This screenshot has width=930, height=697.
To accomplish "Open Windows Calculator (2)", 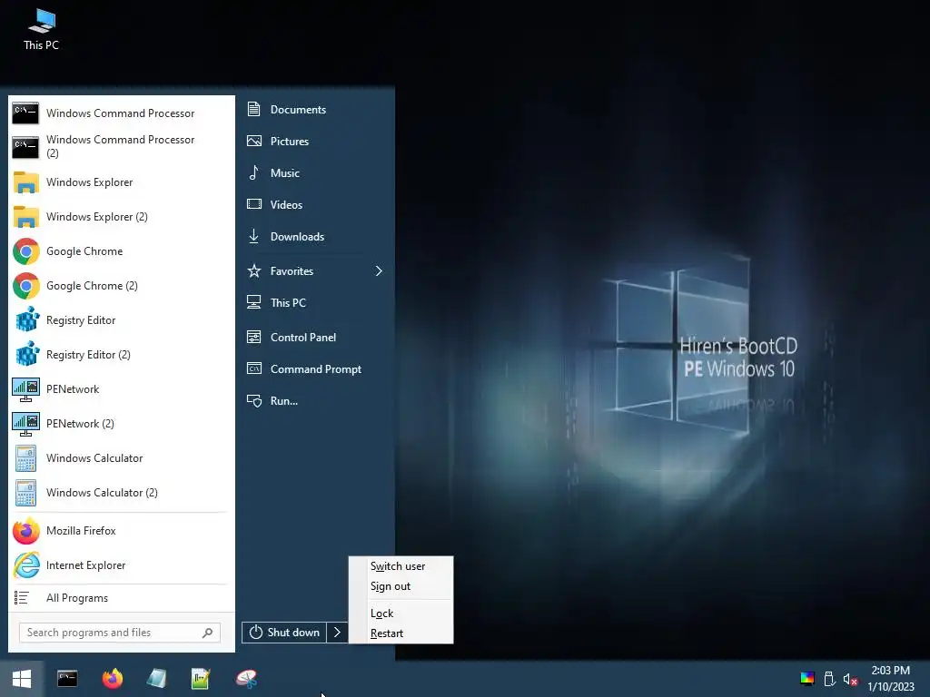I will [x=121, y=492].
